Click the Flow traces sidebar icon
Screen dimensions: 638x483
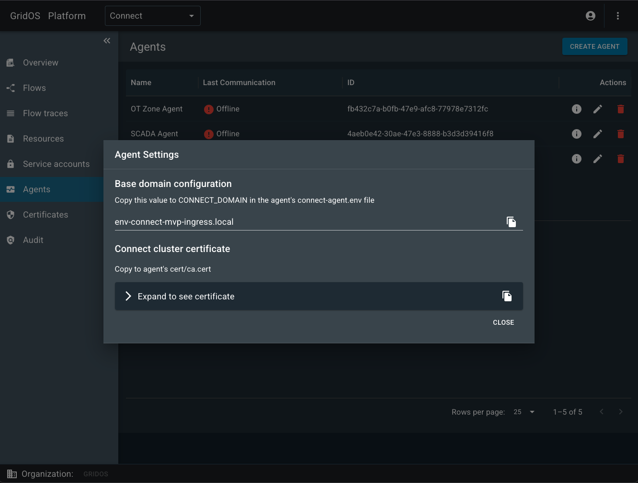[x=11, y=113]
